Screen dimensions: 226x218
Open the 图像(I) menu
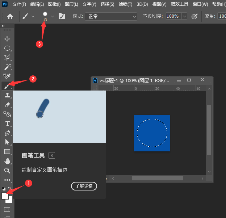pyautogui.click(x=54, y=4)
